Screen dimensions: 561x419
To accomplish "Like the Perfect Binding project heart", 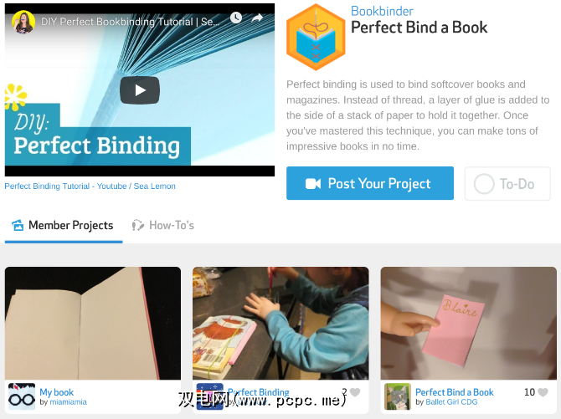I will [x=355, y=392].
